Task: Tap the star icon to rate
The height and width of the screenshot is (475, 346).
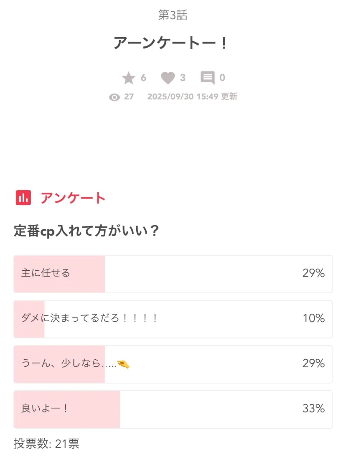Action: click(129, 78)
